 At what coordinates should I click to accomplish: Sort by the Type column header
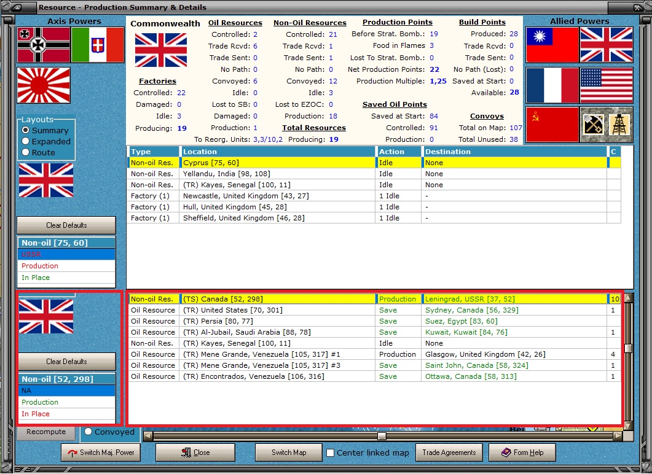click(154, 152)
